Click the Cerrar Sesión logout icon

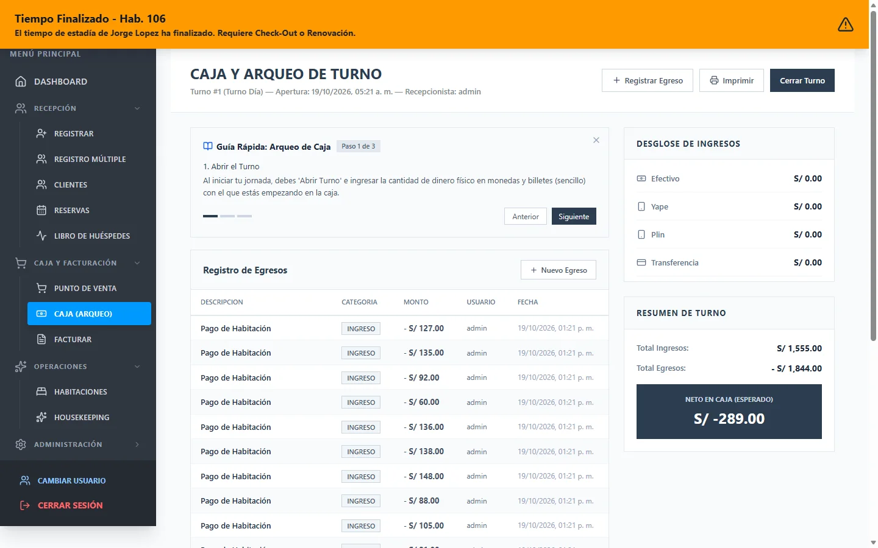(25, 505)
